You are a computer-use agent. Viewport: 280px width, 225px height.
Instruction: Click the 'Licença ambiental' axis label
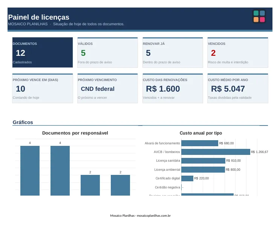pos(167,170)
